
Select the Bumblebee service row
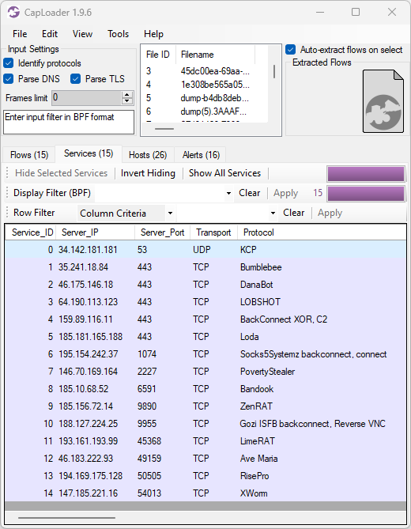205,267
